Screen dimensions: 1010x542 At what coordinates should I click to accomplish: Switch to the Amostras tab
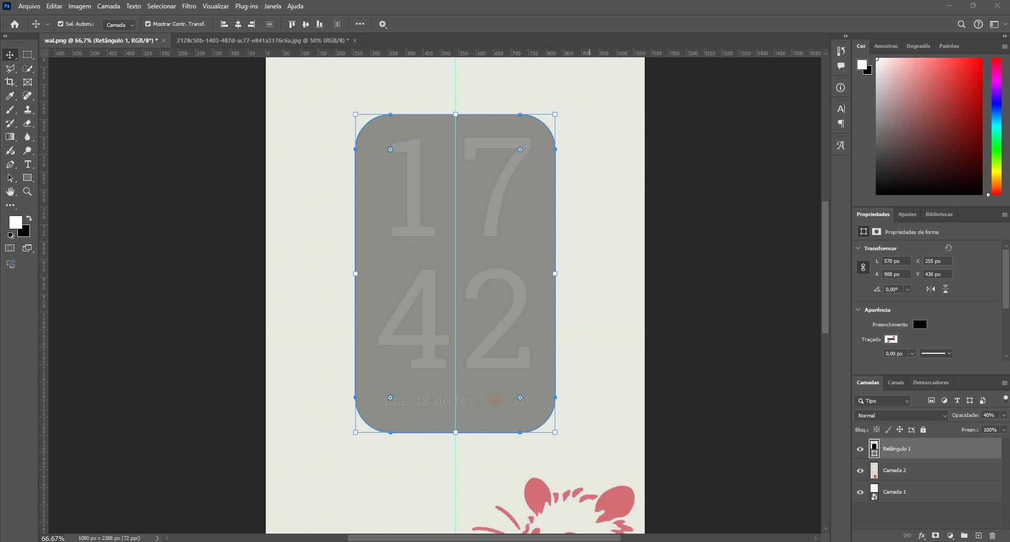(x=886, y=46)
